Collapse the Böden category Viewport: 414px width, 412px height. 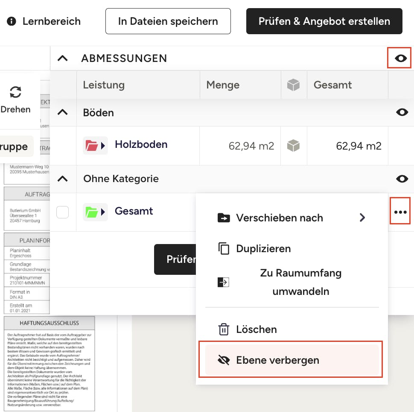point(63,112)
